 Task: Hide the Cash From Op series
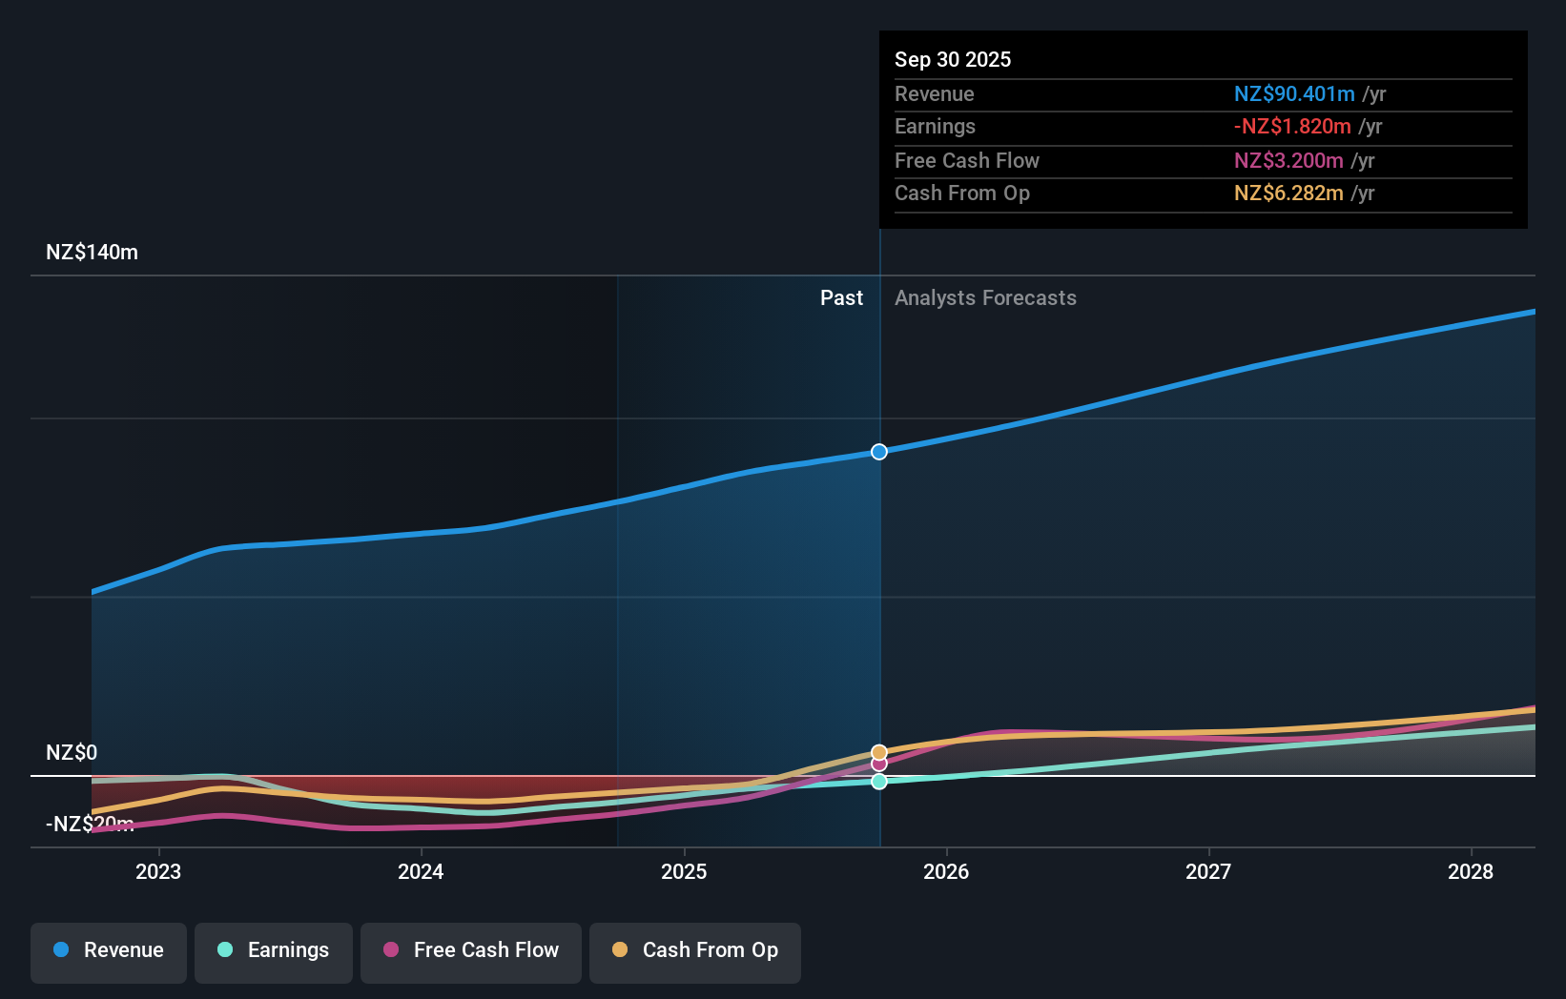(694, 950)
